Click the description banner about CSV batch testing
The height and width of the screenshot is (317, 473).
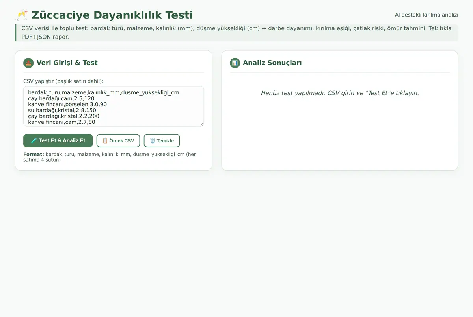click(x=236, y=33)
